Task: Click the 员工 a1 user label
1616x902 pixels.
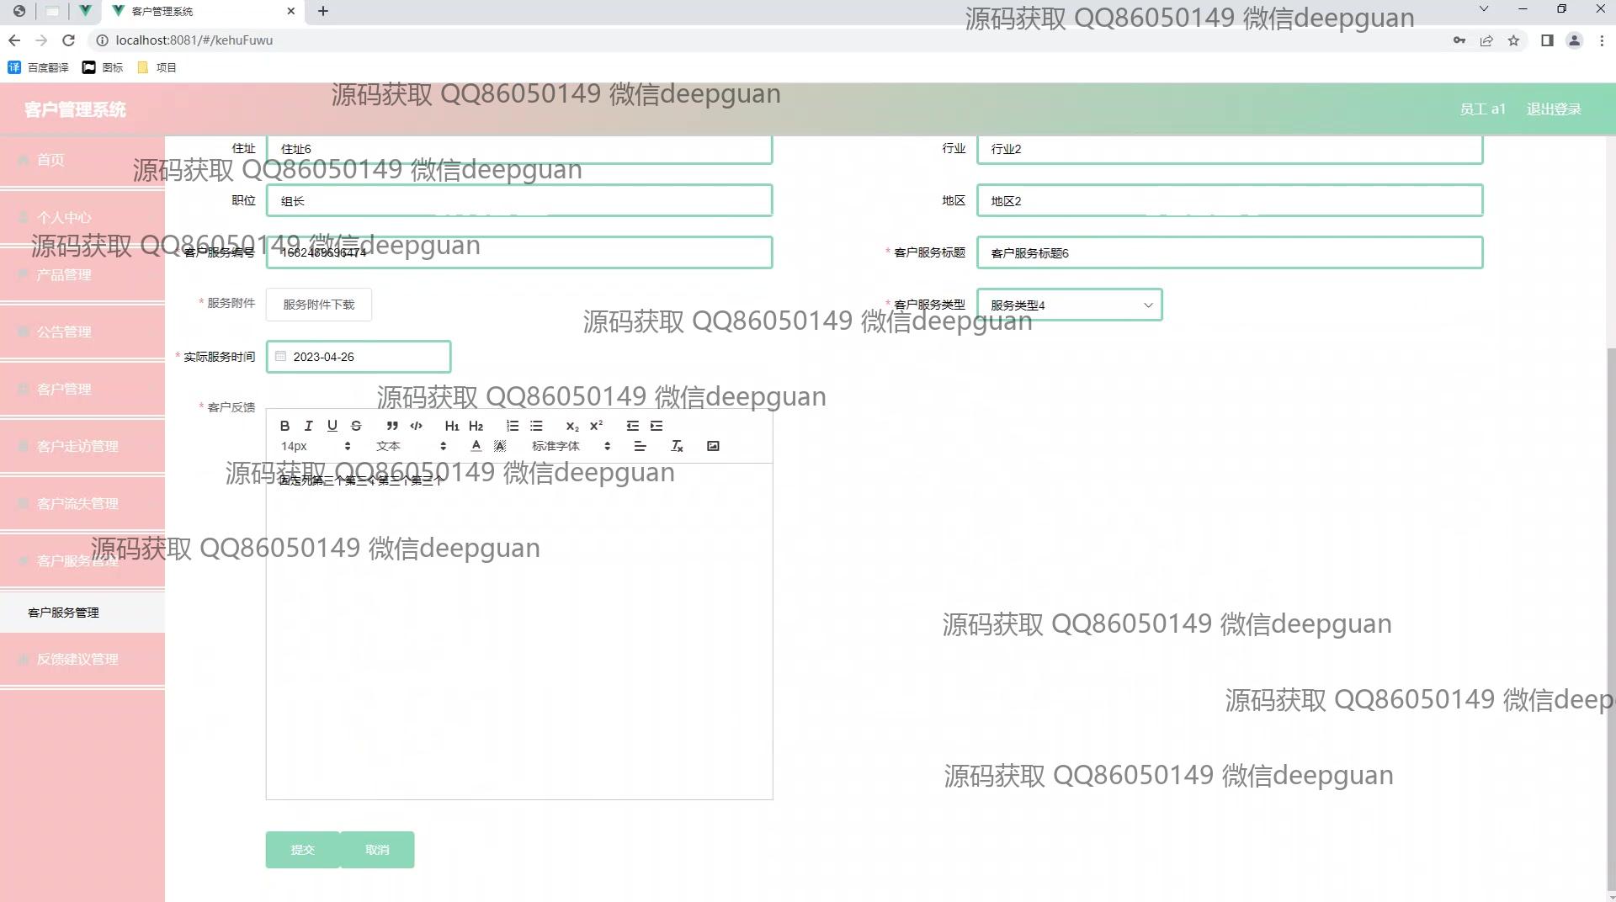Action: coord(1482,109)
